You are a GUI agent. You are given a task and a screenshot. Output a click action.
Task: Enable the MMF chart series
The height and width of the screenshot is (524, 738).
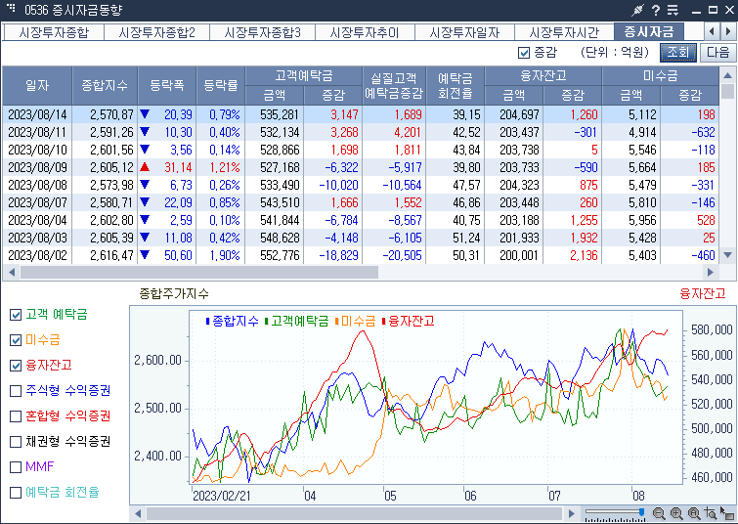coord(16,467)
